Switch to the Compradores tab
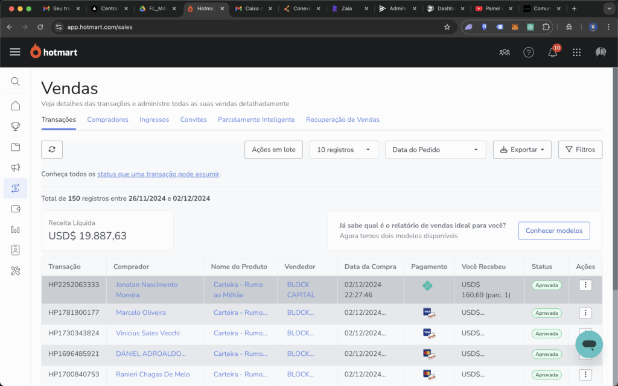 point(107,119)
